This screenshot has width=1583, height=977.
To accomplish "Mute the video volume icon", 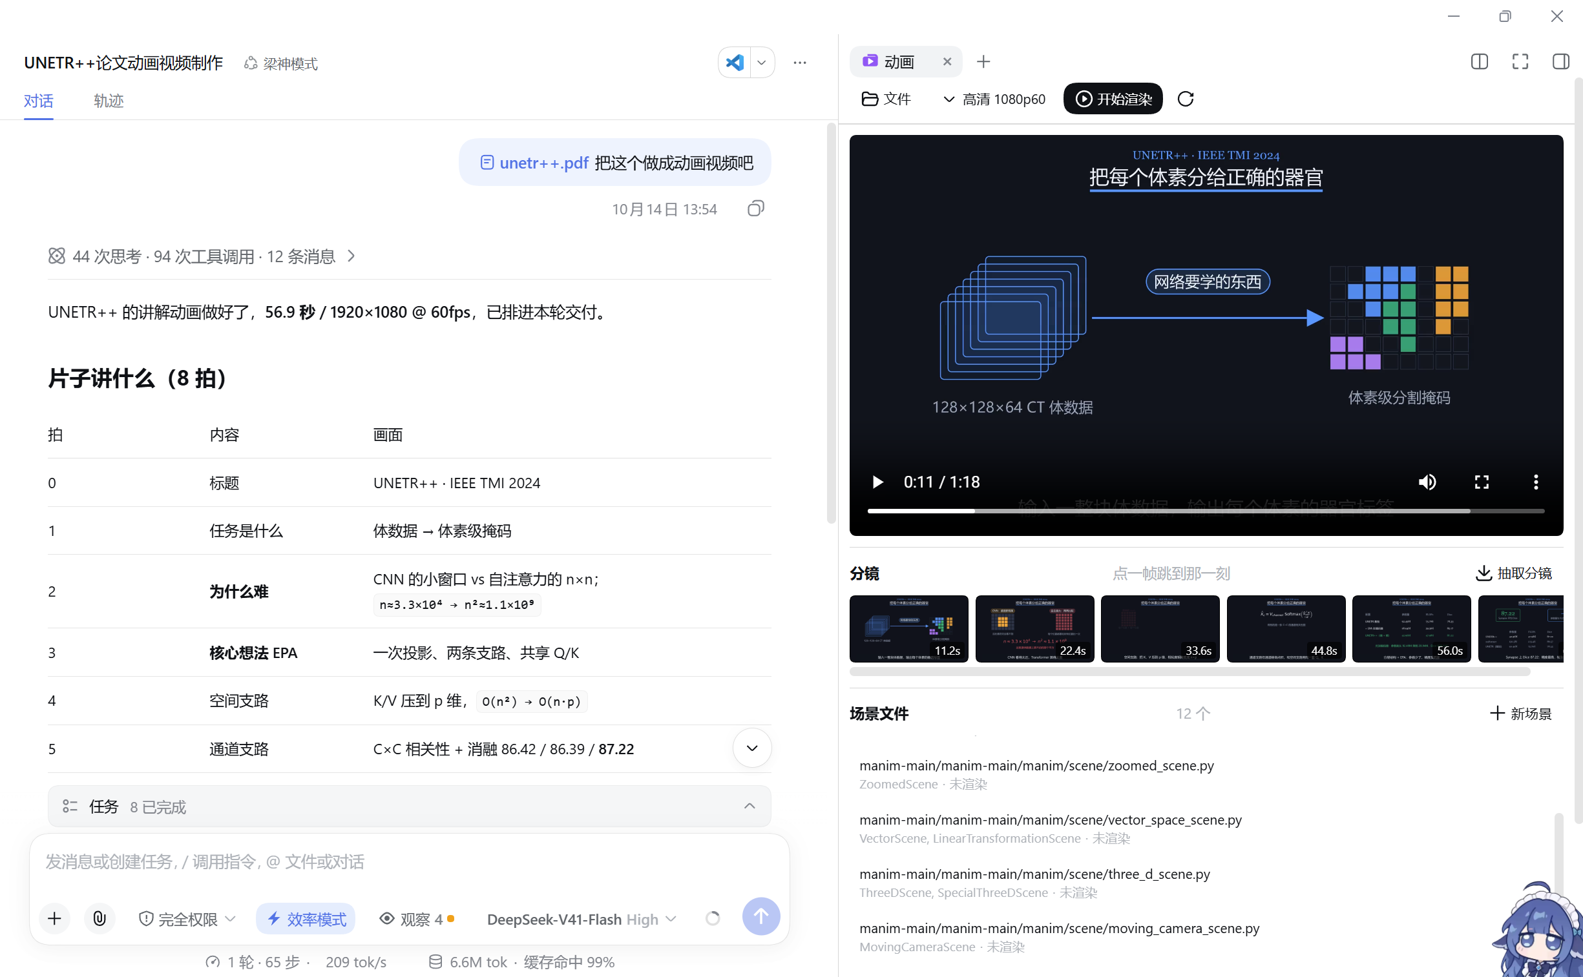I will pos(1427,482).
